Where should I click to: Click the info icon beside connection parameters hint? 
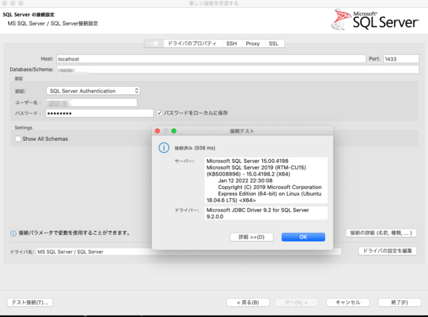pyautogui.click(x=13, y=234)
